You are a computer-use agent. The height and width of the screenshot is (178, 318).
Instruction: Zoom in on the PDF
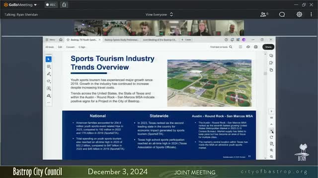[271, 150]
